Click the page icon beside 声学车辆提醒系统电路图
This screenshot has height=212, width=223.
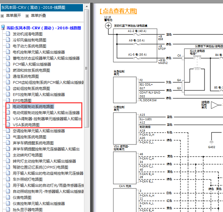click(x=8, y=143)
